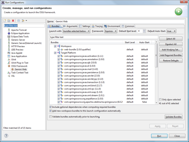The image size is (189, 142).
Task: Decrease Default Start level with down arrow
Action: [x=144, y=32]
